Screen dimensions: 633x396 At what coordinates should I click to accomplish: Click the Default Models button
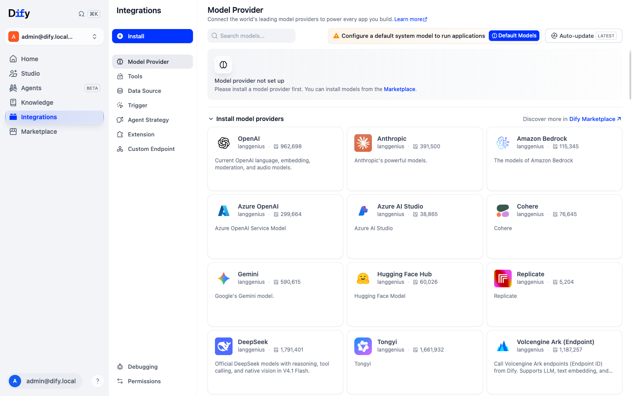pyautogui.click(x=514, y=36)
